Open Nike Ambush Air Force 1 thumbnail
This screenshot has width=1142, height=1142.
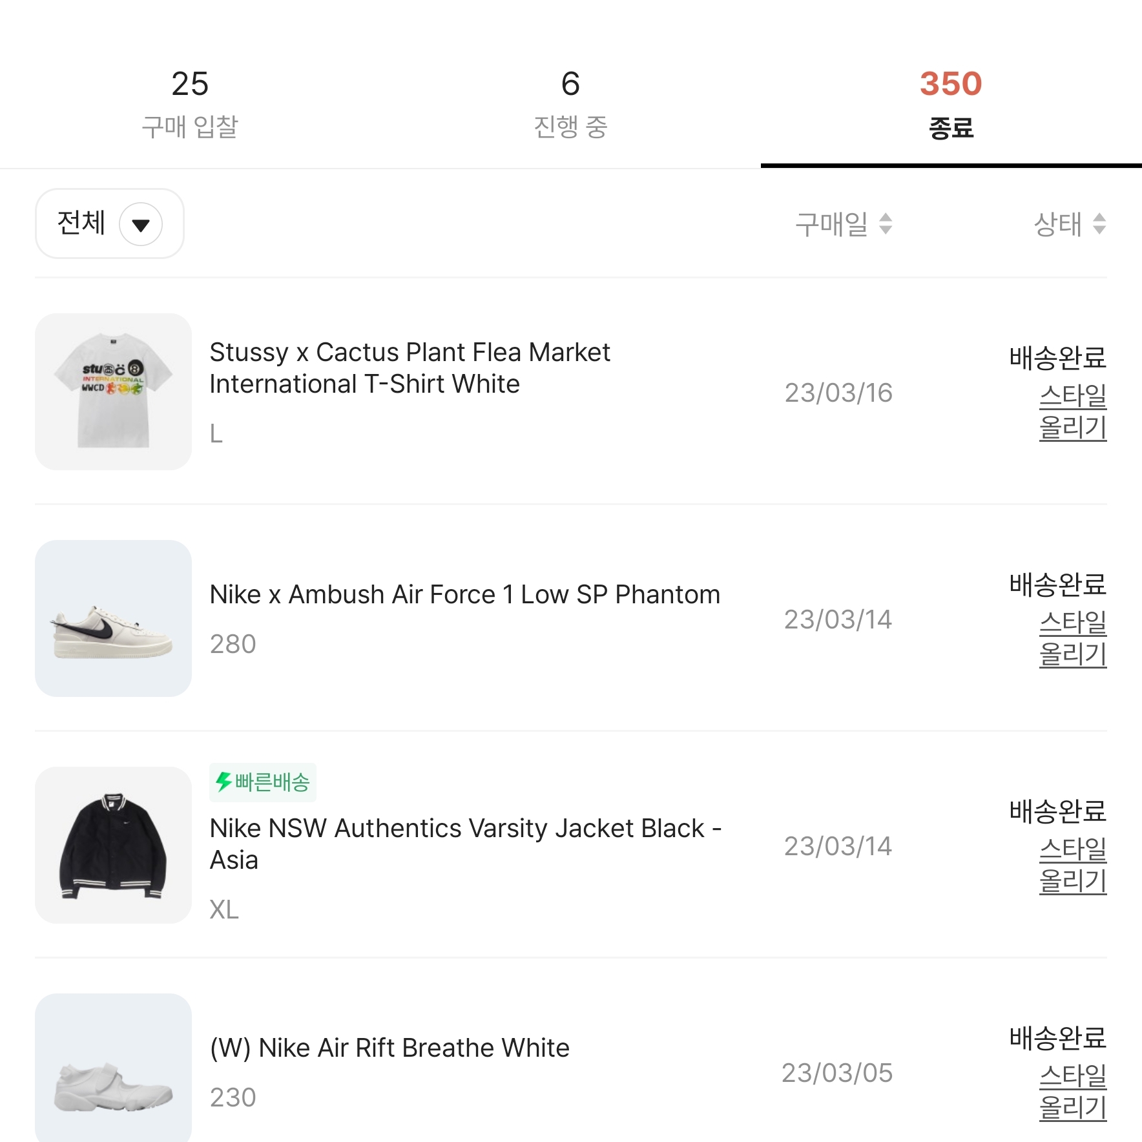click(113, 618)
